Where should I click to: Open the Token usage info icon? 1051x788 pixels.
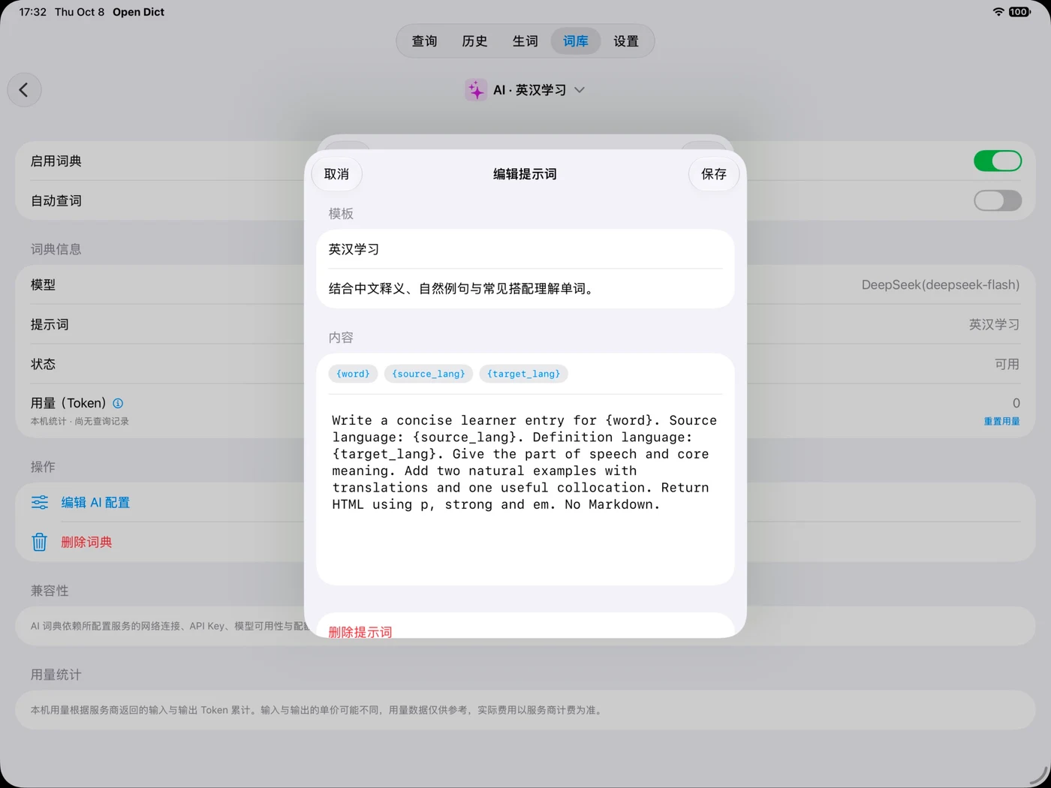point(118,403)
